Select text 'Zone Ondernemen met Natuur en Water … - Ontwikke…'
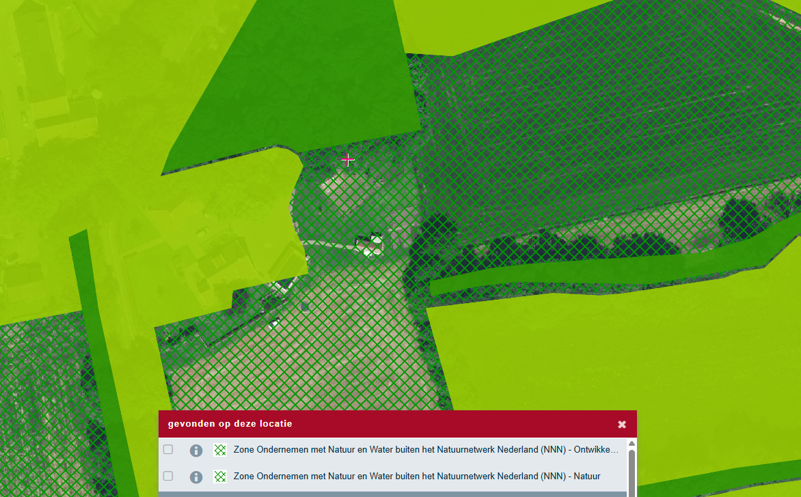Viewport: 801px width, 497px height. [x=426, y=449]
